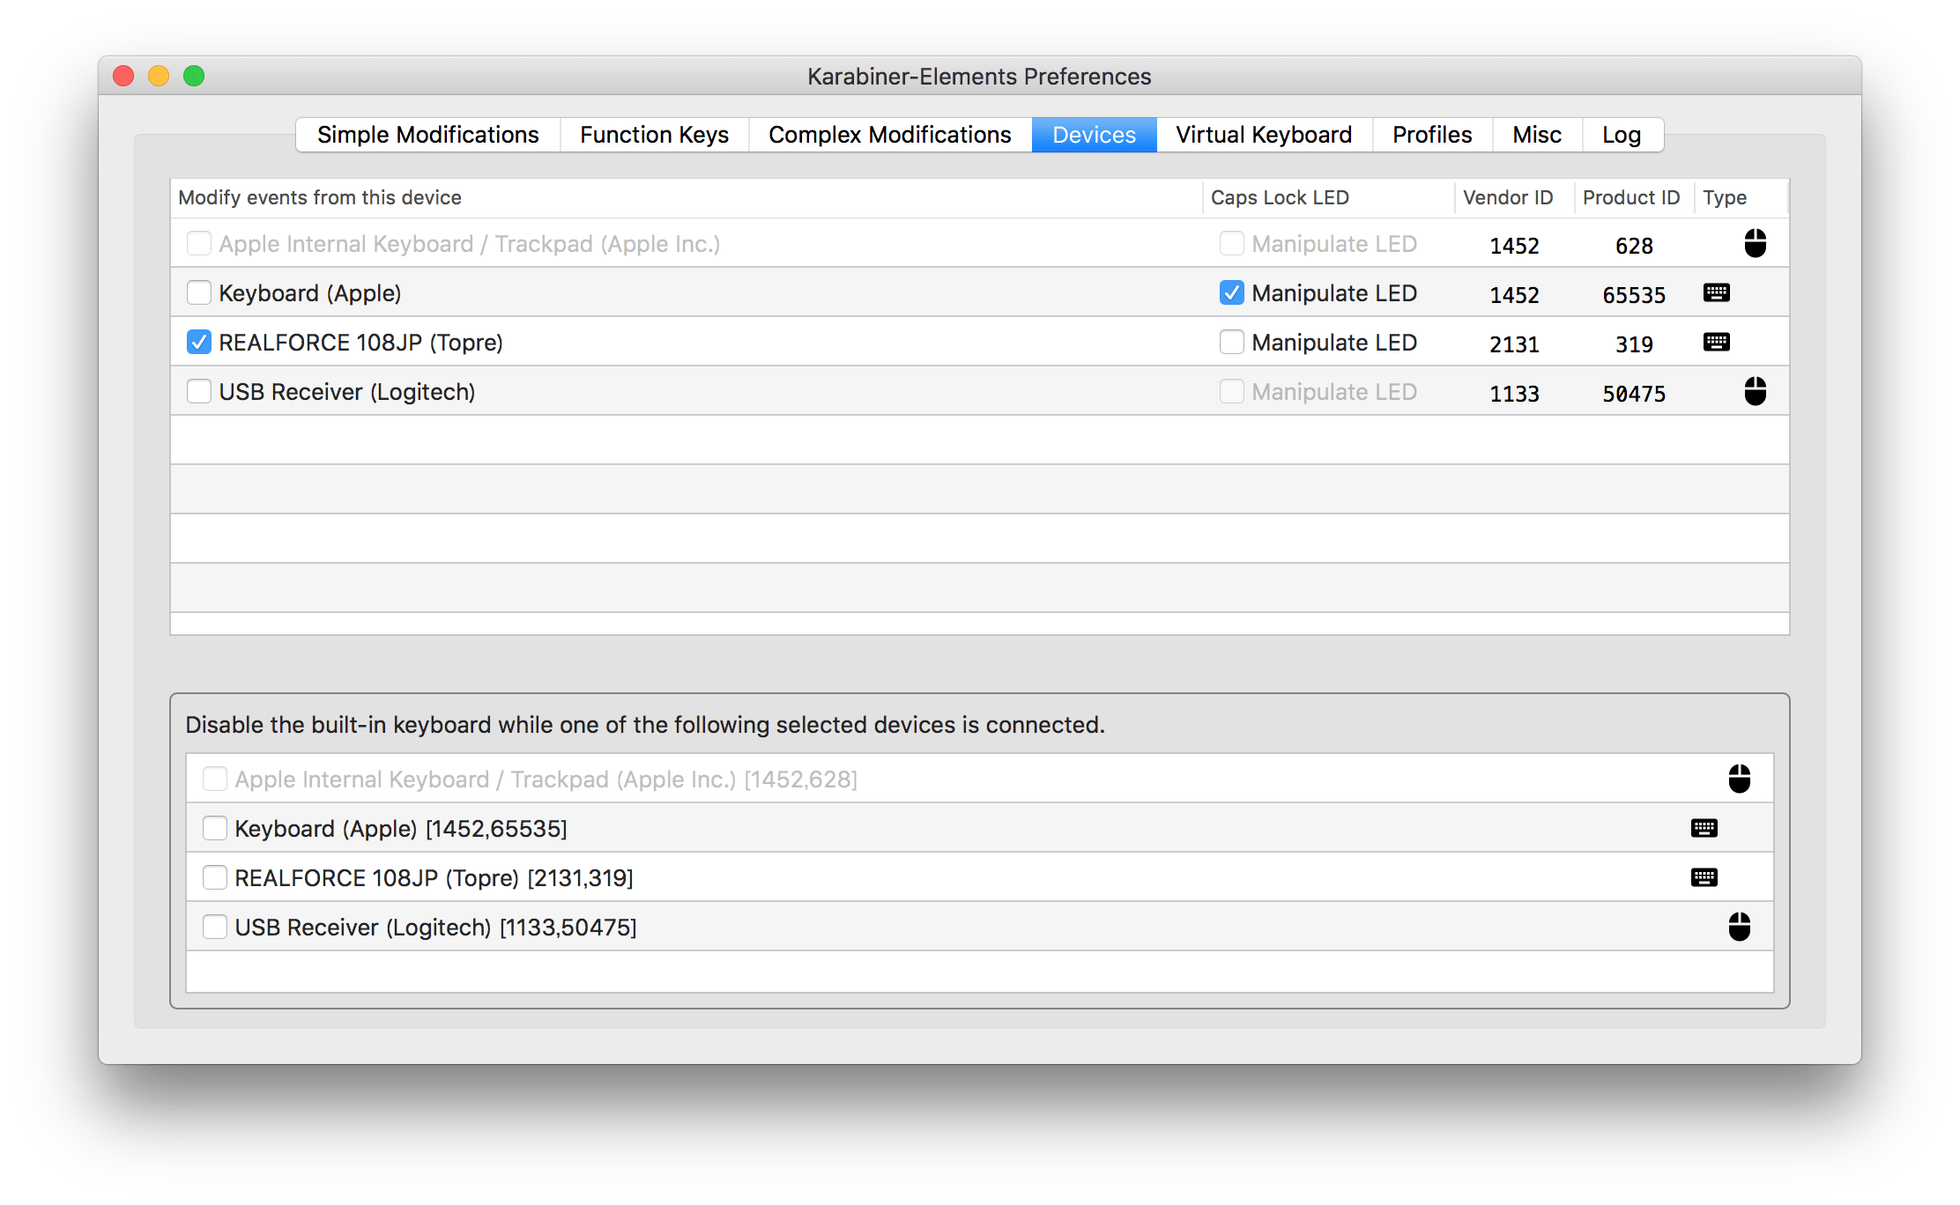Go to the Misc tab
Viewport: 1960px width, 1205px height.
click(x=1537, y=135)
